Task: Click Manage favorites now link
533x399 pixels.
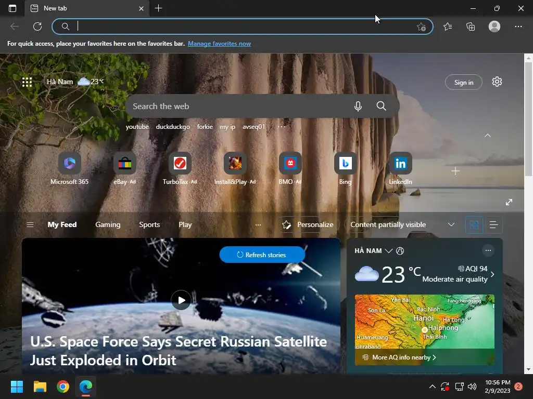Action: point(219,44)
